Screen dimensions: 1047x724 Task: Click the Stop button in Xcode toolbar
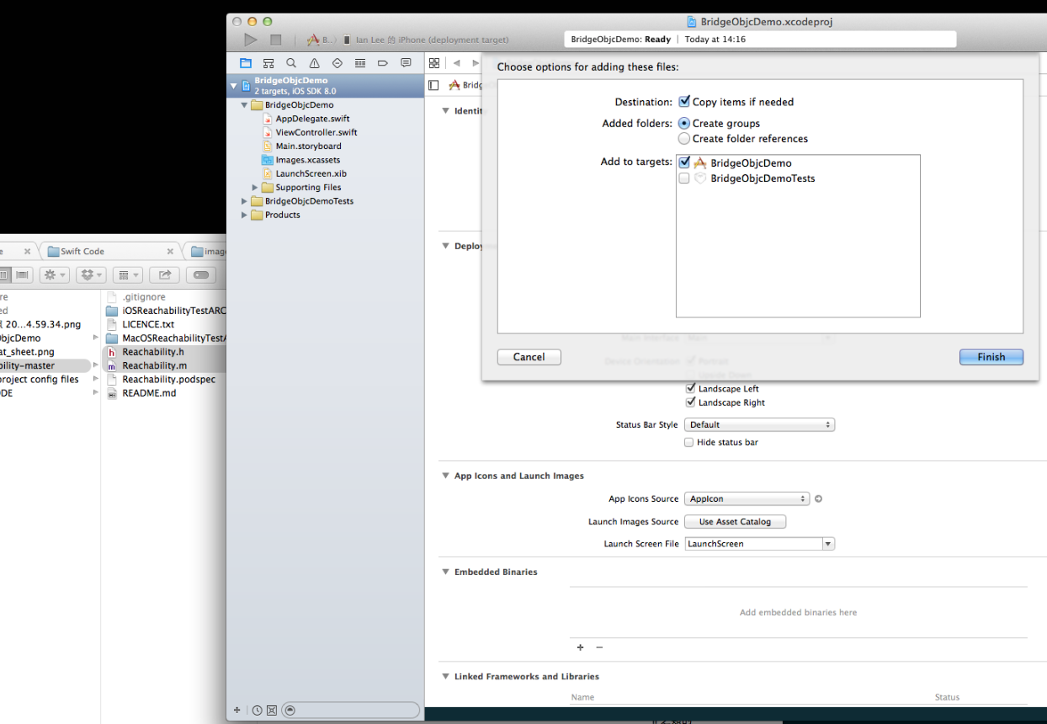pyautogui.click(x=275, y=40)
